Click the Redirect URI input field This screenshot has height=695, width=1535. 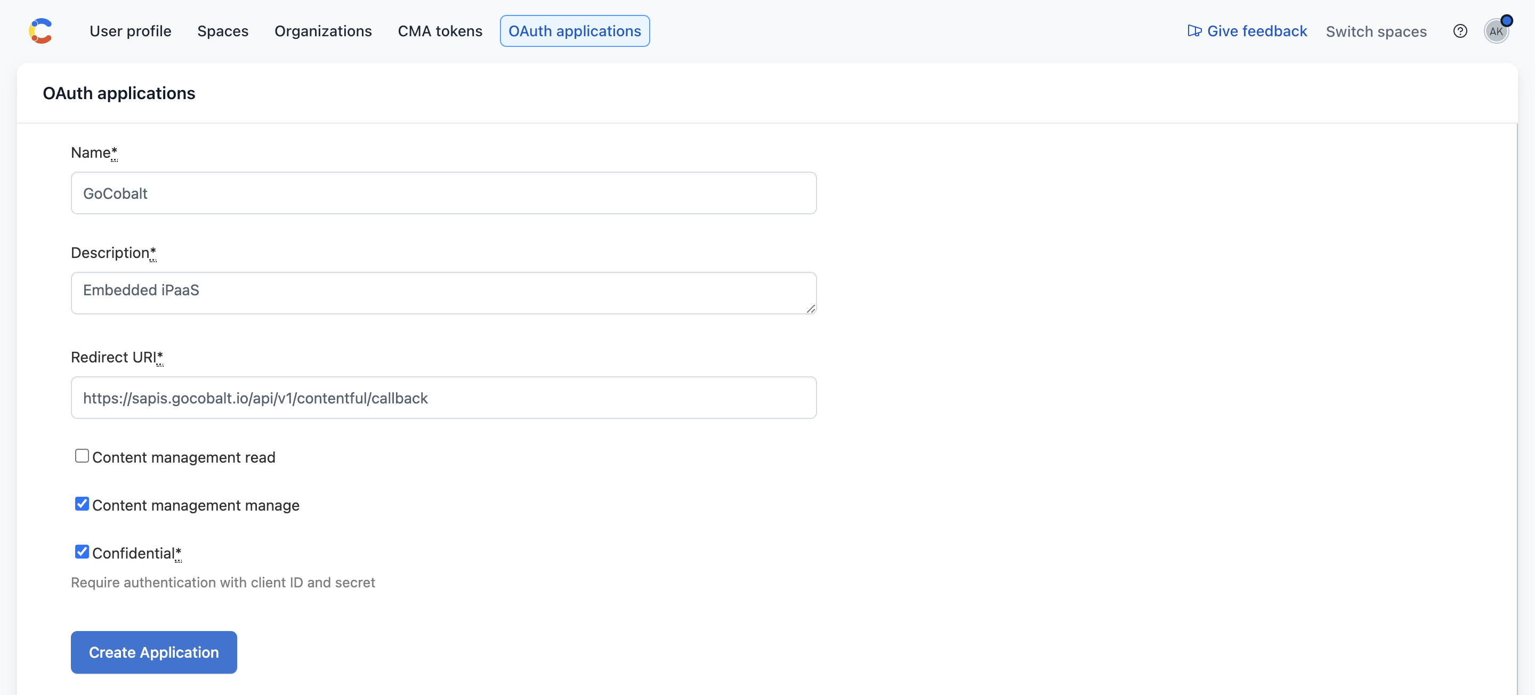[x=443, y=398]
